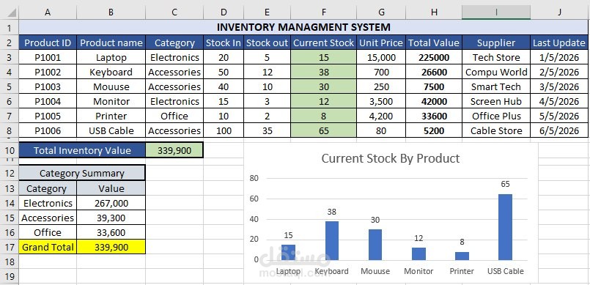Click Total Value cell 42000
Viewport: 590px width, 285px height.
pos(434,102)
